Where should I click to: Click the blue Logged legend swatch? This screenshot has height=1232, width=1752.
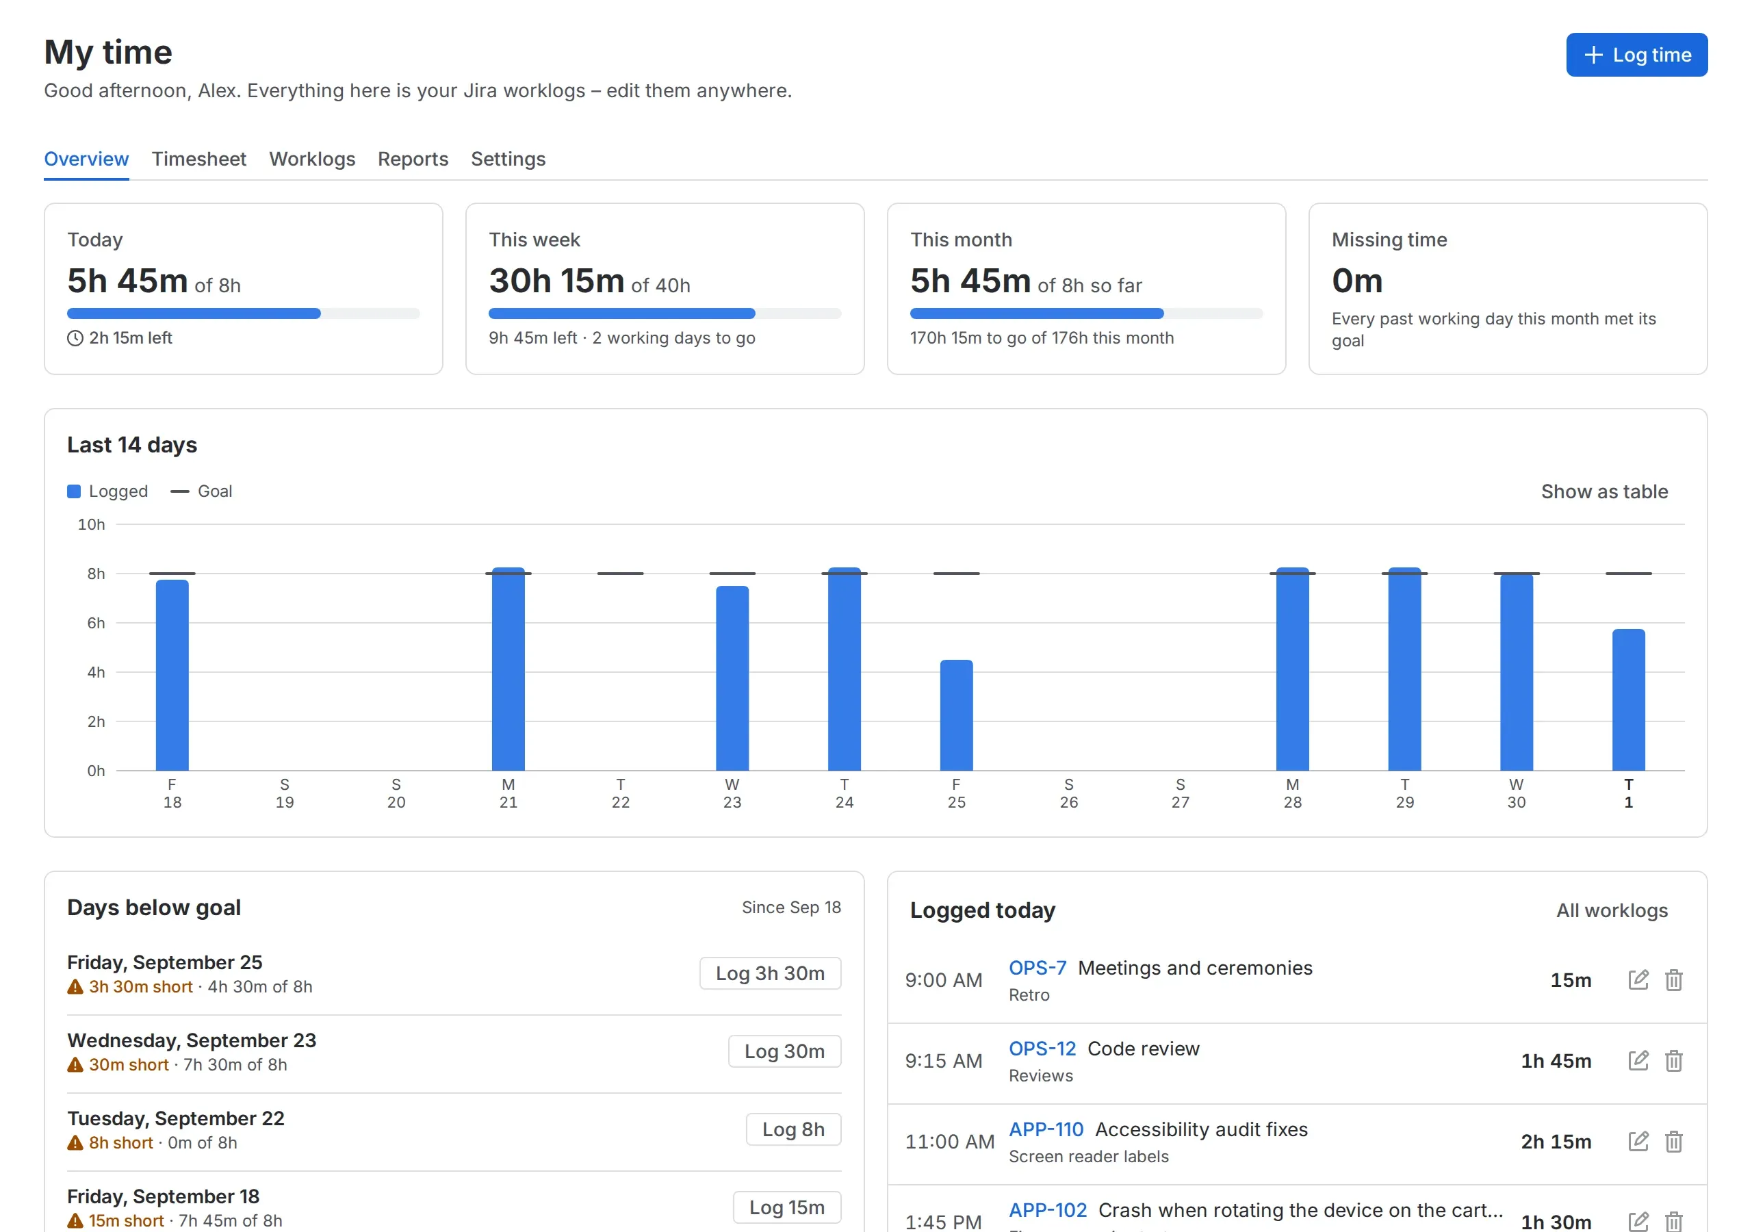click(x=74, y=491)
